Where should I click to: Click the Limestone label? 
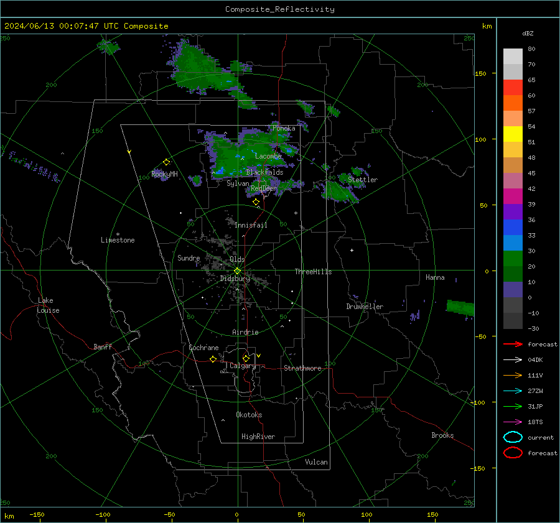118,240
